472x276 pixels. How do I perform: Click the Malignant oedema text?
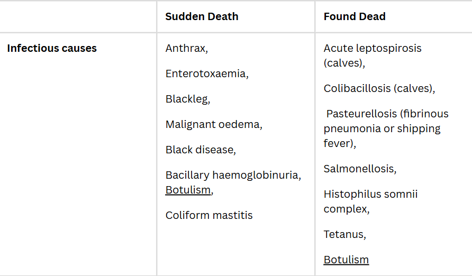213,124
